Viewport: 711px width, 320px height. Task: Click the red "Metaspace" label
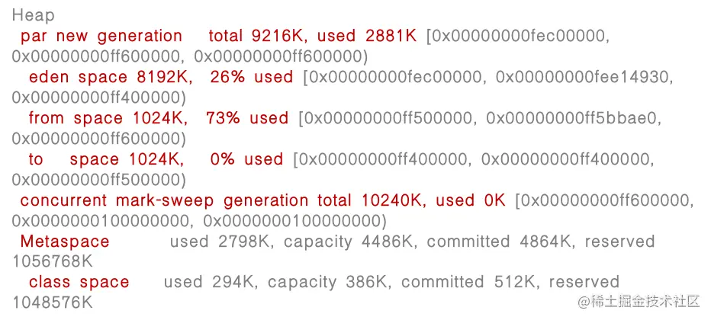point(65,242)
